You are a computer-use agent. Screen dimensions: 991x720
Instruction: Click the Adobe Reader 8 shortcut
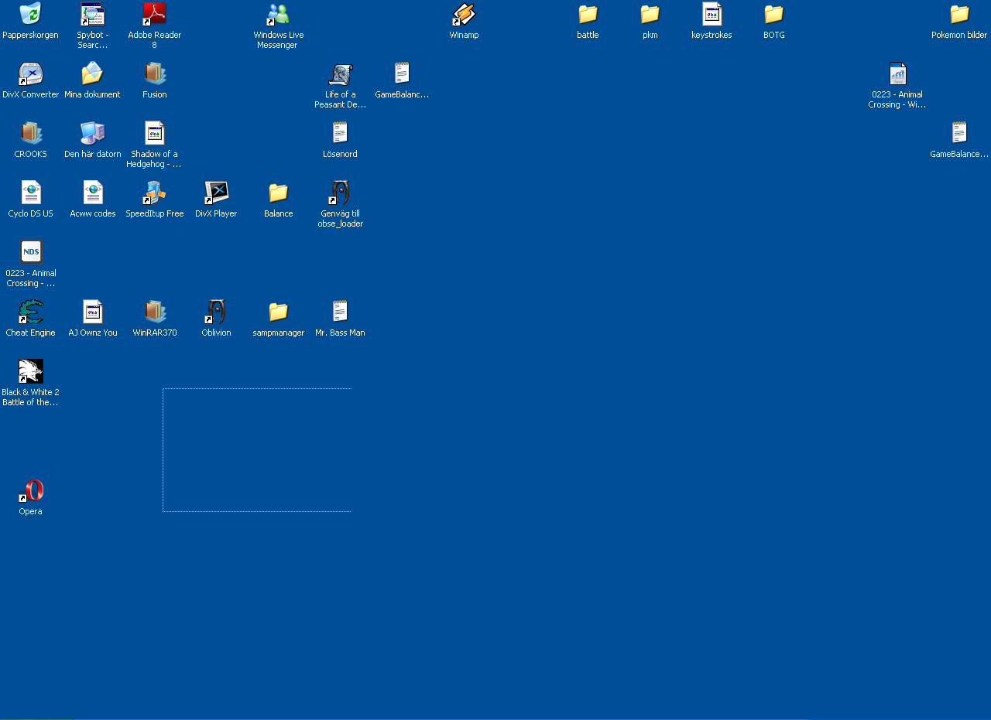(154, 14)
